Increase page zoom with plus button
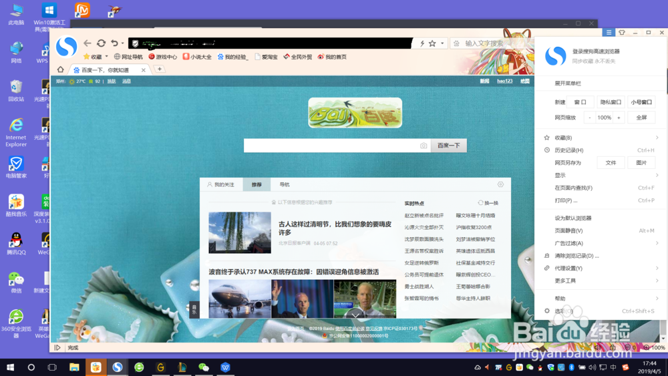668x376 pixels. click(619, 118)
